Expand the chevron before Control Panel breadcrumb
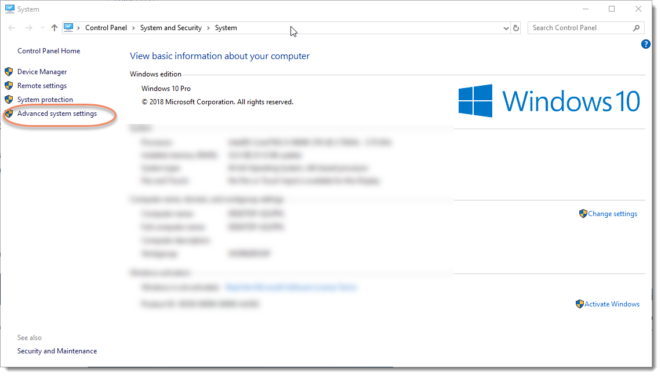 (78, 28)
